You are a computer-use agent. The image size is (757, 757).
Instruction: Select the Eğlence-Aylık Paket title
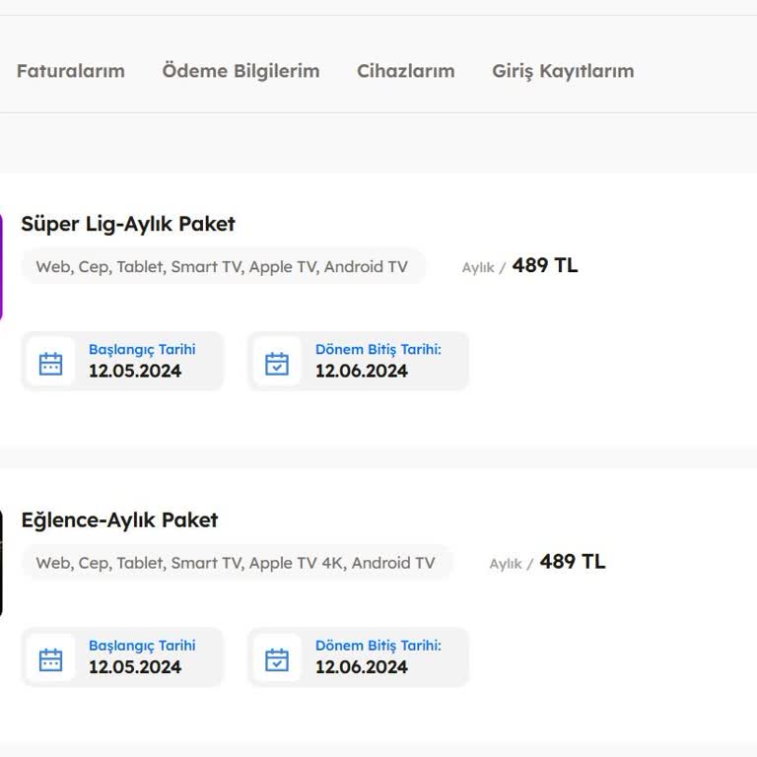(119, 520)
